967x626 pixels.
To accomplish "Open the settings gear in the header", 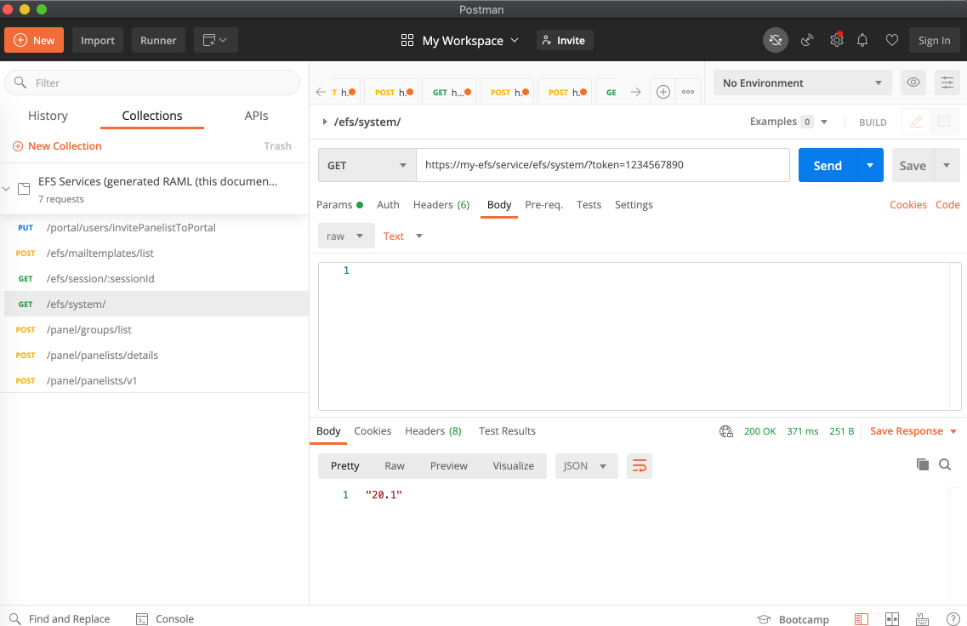I will pyautogui.click(x=836, y=40).
